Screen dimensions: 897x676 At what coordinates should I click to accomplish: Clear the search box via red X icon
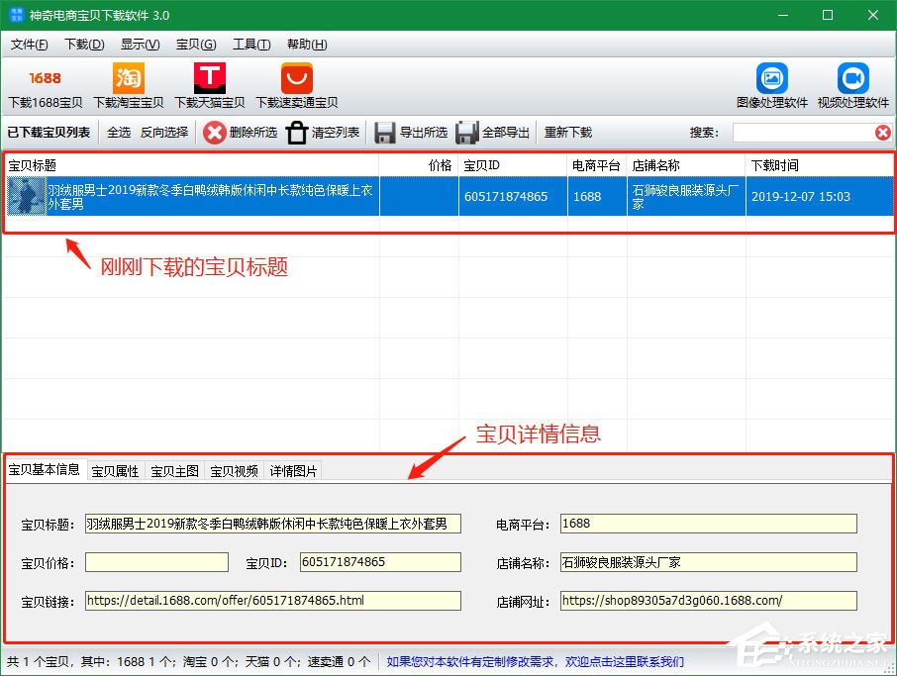880,132
